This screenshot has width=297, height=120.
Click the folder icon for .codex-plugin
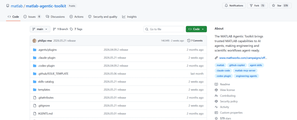tap(35, 66)
